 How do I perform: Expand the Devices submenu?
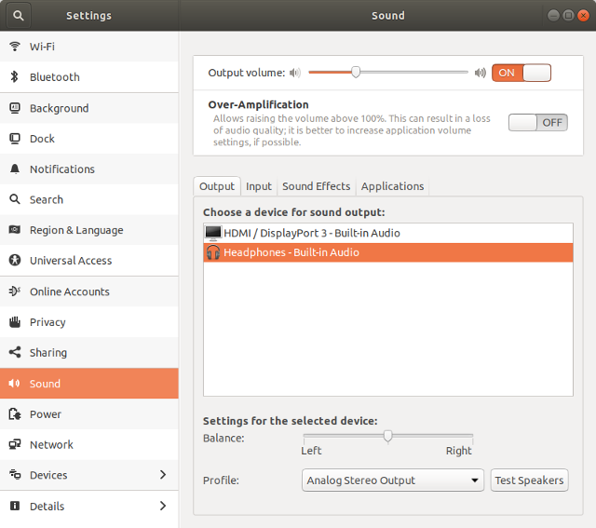pos(163,475)
